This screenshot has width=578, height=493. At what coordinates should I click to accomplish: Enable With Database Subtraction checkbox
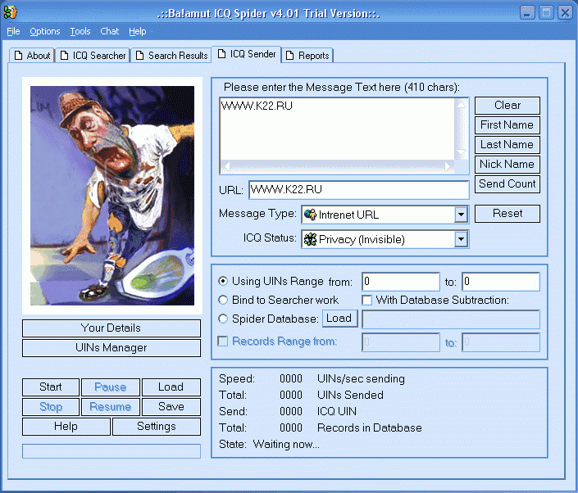pyautogui.click(x=366, y=300)
